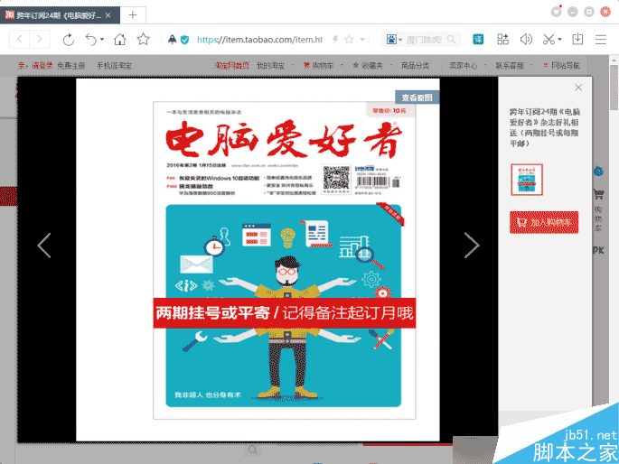
Task: Click the undo closed tab icon
Action: point(91,40)
